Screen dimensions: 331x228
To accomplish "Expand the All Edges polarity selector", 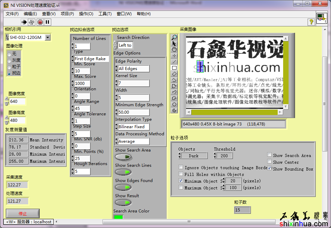I will click(x=133, y=69).
